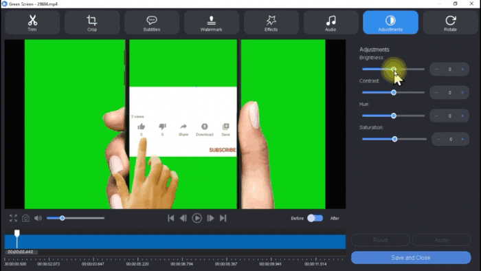Open the Subtitles tool
Viewport: 481px width, 271px height.
[152, 23]
